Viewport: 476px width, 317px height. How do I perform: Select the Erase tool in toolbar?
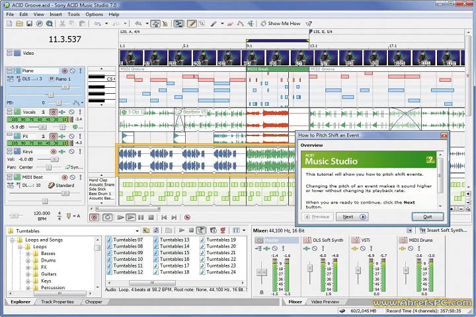pos(230,24)
